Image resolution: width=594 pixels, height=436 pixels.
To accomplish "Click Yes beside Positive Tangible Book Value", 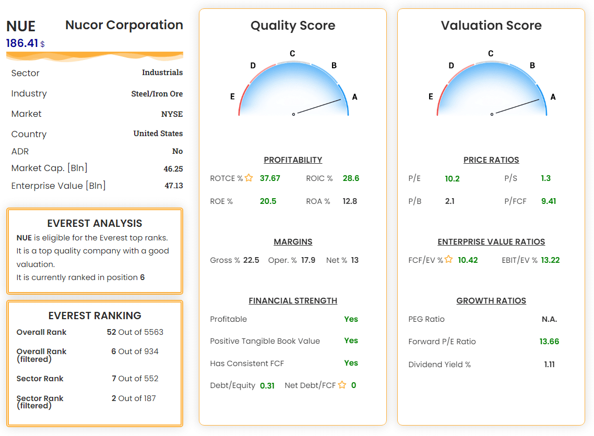I will [x=351, y=341].
